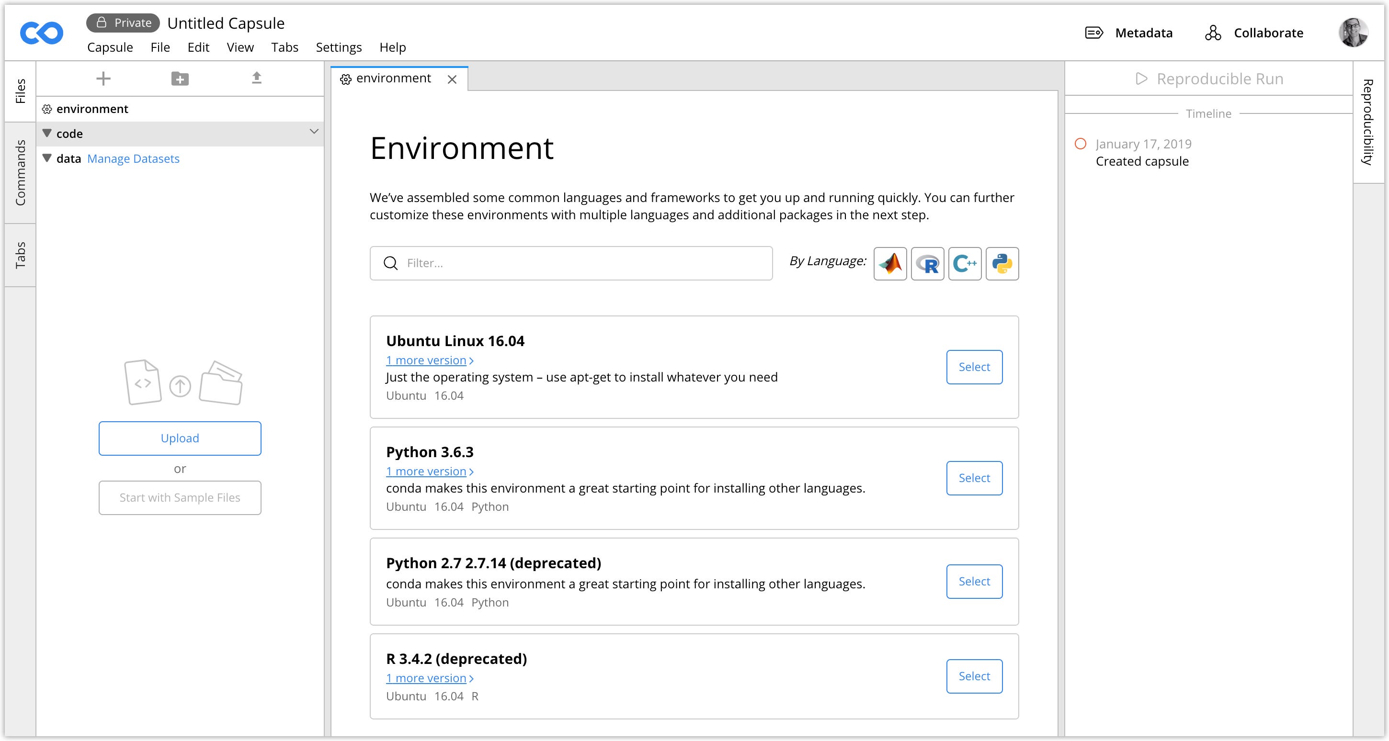Select the Python 3.6.3 environment
This screenshot has width=1389, height=741.
[x=974, y=478]
